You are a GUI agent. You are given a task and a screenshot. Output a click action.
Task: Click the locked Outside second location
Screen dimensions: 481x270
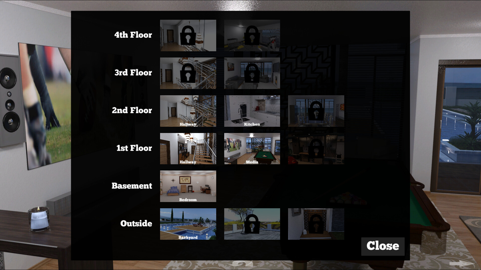[x=252, y=223]
